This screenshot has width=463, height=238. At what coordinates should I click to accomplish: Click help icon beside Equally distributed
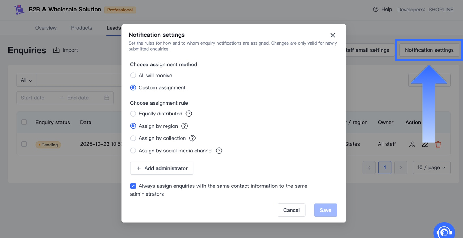coord(189,114)
